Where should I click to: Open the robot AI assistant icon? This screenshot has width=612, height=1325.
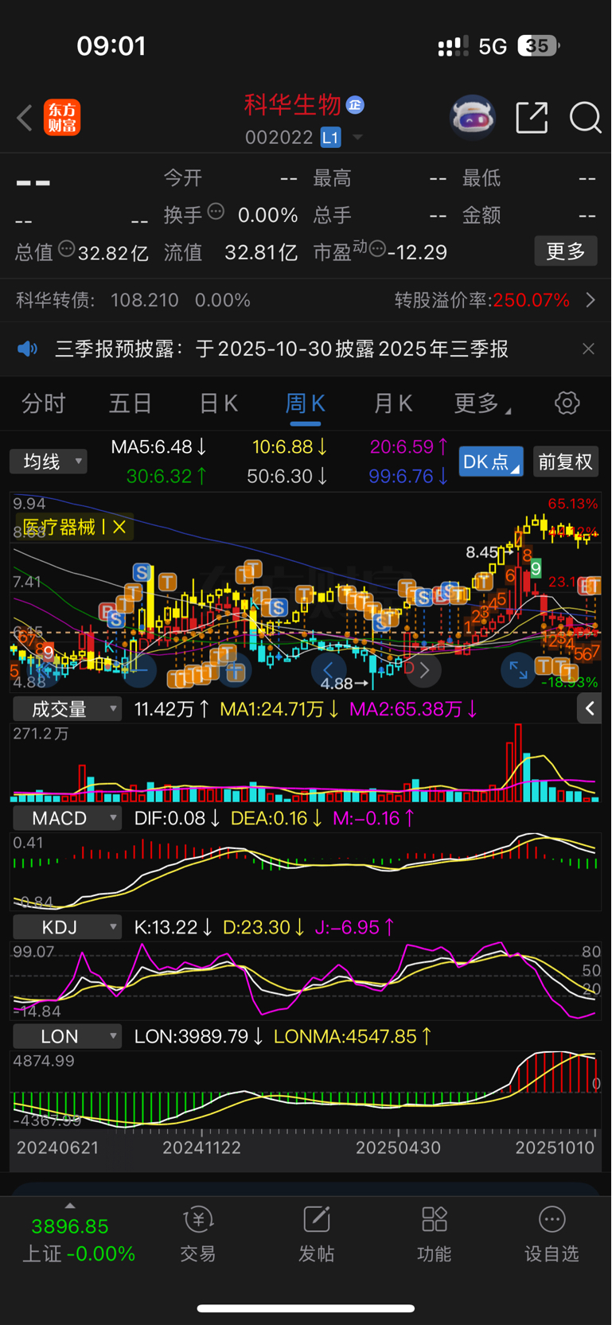[473, 118]
